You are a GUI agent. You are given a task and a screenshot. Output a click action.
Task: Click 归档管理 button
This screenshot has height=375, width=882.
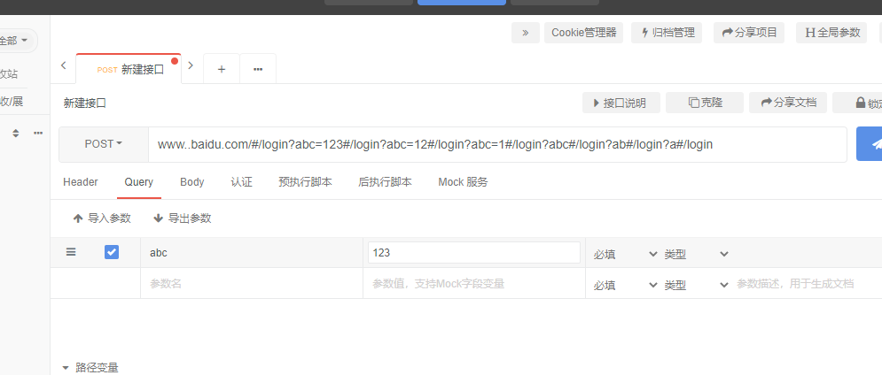pyautogui.click(x=667, y=33)
